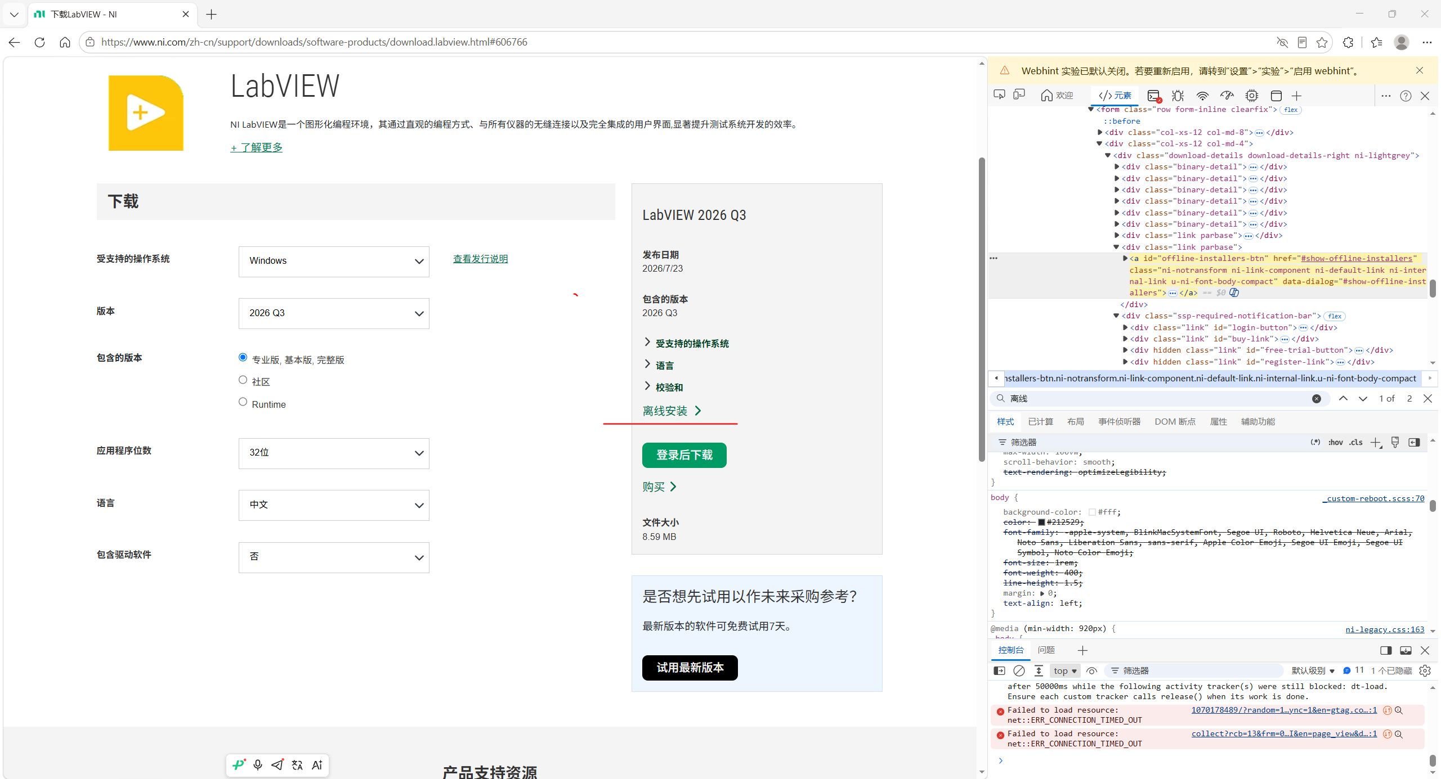Click browser refresh icon
This screenshot has height=779, width=1441.
click(39, 42)
